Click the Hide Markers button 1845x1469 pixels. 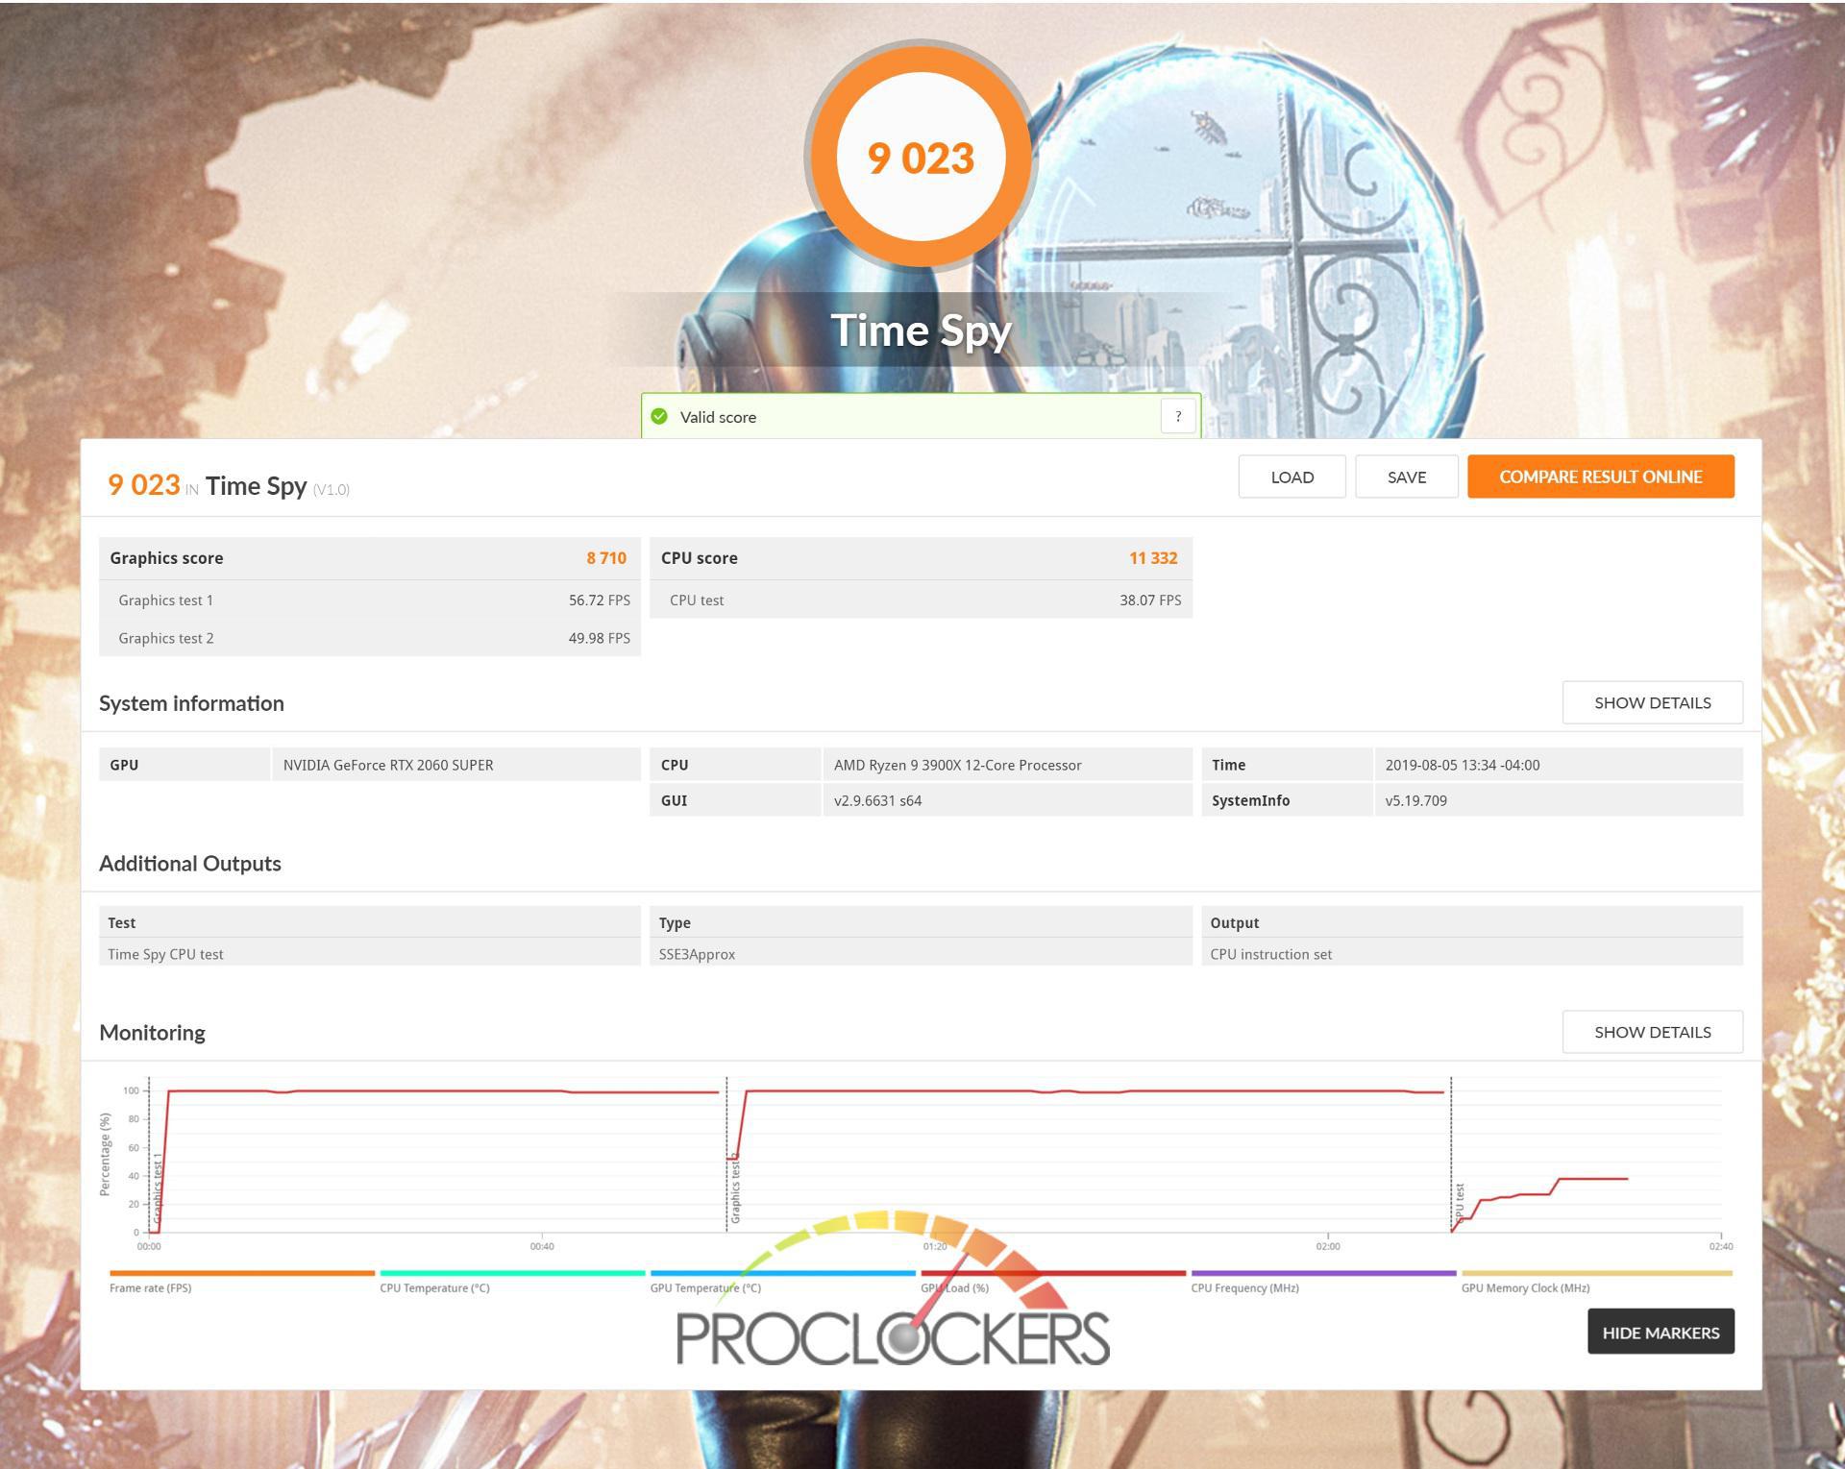tap(1660, 1332)
